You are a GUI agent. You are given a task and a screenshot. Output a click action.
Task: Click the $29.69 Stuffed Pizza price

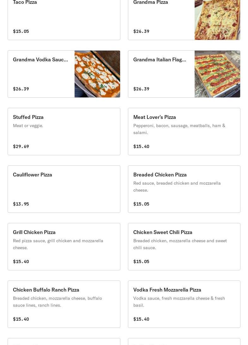21,146
